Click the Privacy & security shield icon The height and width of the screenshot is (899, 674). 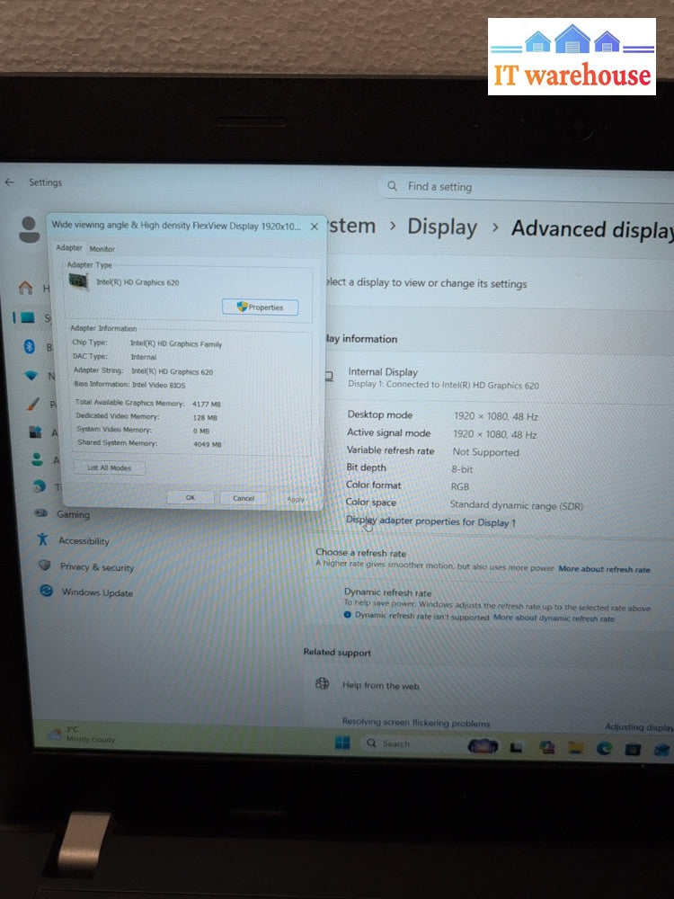click(45, 565)
